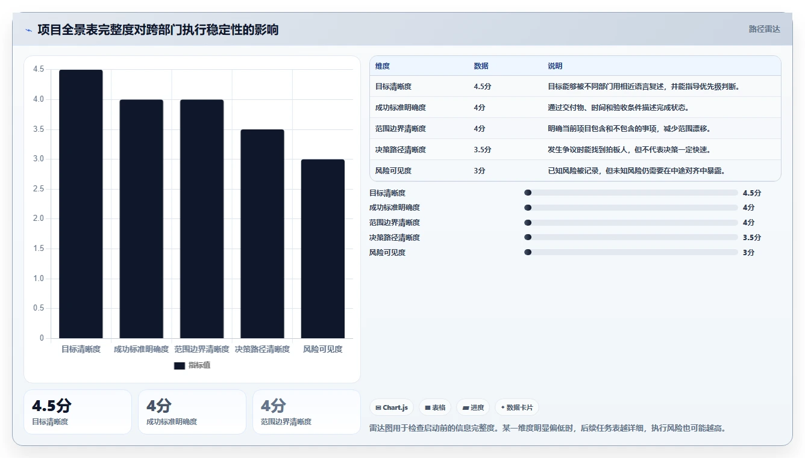Click the 路径雷达 label in header
Image resolution: width=805 pixels, height=458 pixels.
(765, 29)
